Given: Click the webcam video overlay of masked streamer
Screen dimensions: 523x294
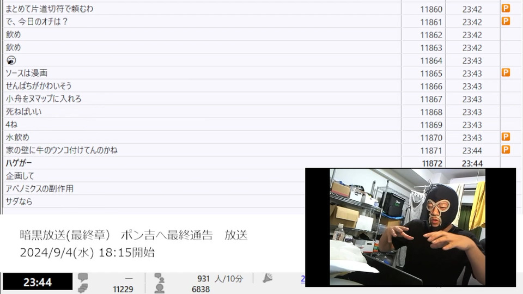Looking at the screenshot, I should click(410, 228).
